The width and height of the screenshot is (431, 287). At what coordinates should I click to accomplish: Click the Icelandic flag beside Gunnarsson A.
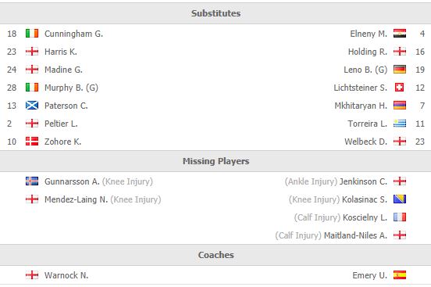[x=32, y=181]
